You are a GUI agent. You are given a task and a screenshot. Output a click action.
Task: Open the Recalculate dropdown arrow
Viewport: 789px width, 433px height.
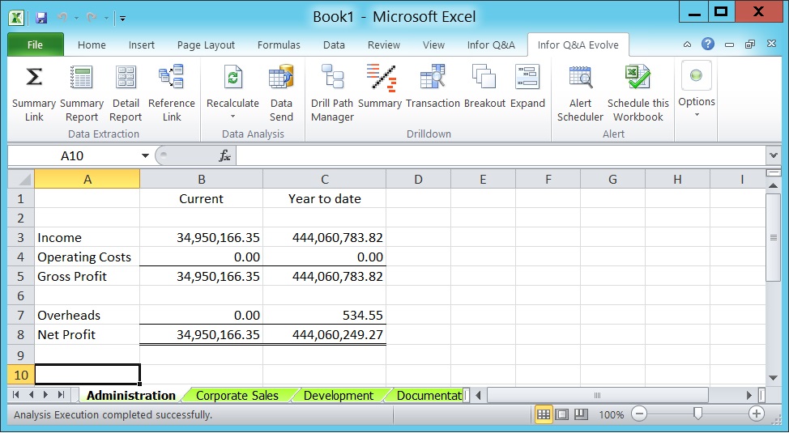[x=232, y=117]
